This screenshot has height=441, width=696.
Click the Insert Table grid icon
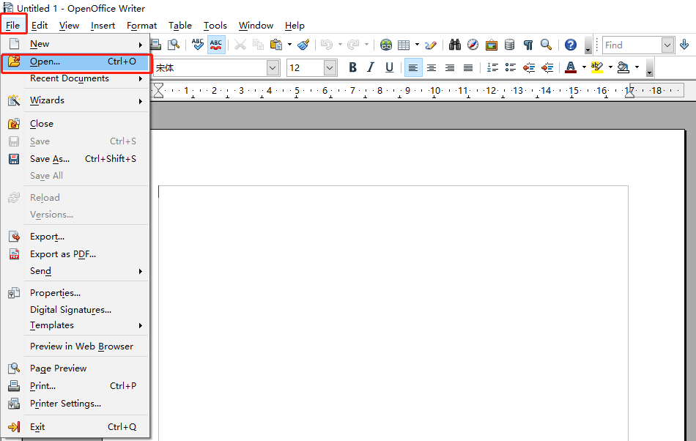(404, 45)
